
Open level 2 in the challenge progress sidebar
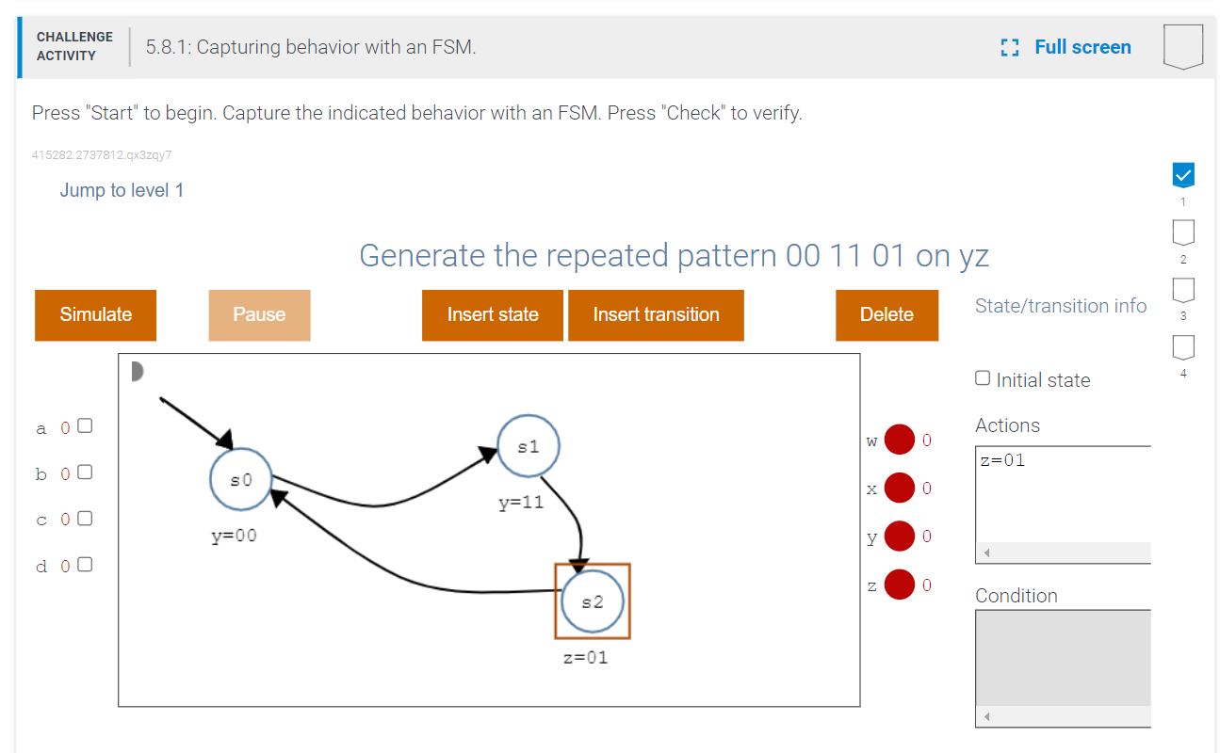pyautogui.click(x=1182, y=232)
